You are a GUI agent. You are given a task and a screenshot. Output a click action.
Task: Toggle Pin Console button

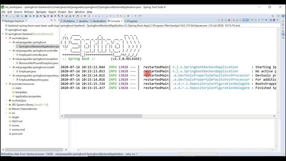click(252, 20)
